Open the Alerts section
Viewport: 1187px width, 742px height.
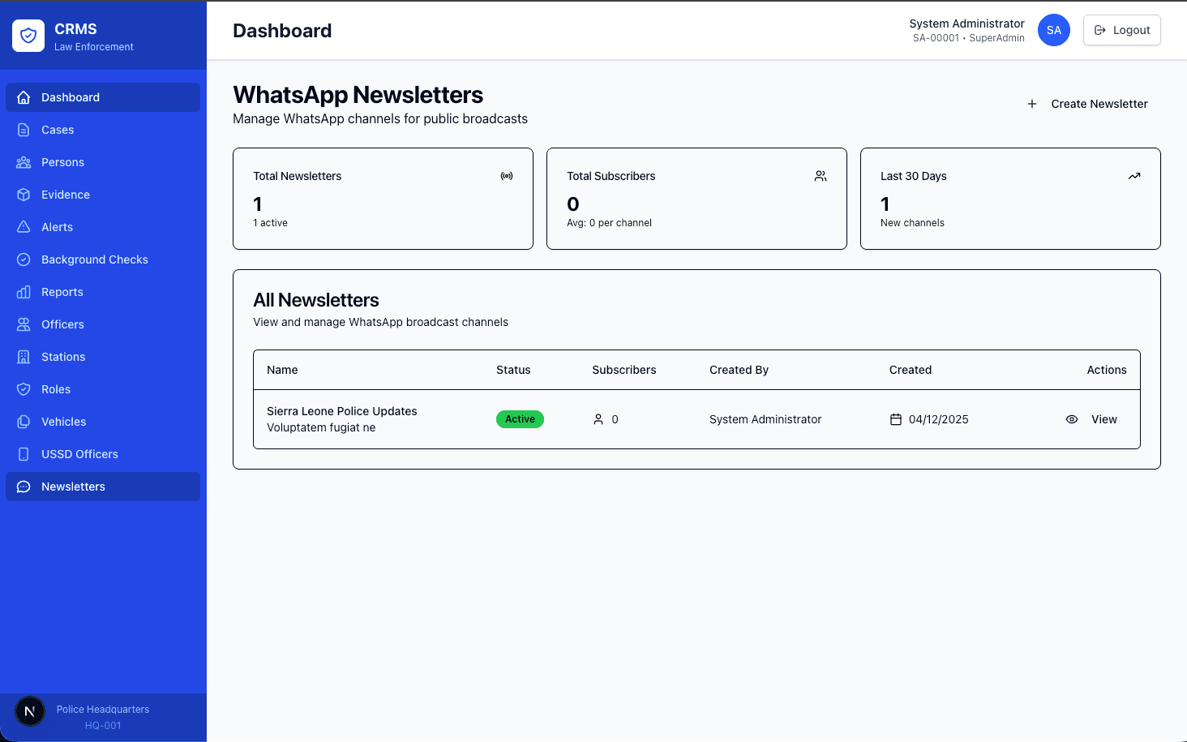pos(103,227)
